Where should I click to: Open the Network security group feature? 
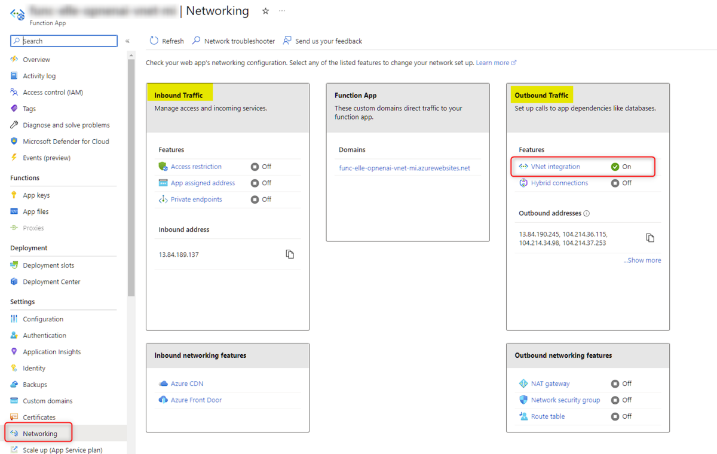click(565, 400)
